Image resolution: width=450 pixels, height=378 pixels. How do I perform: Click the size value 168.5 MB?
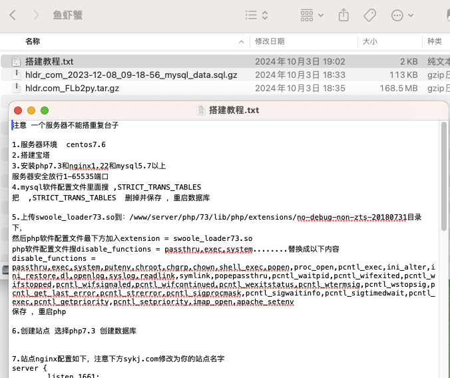399,88
